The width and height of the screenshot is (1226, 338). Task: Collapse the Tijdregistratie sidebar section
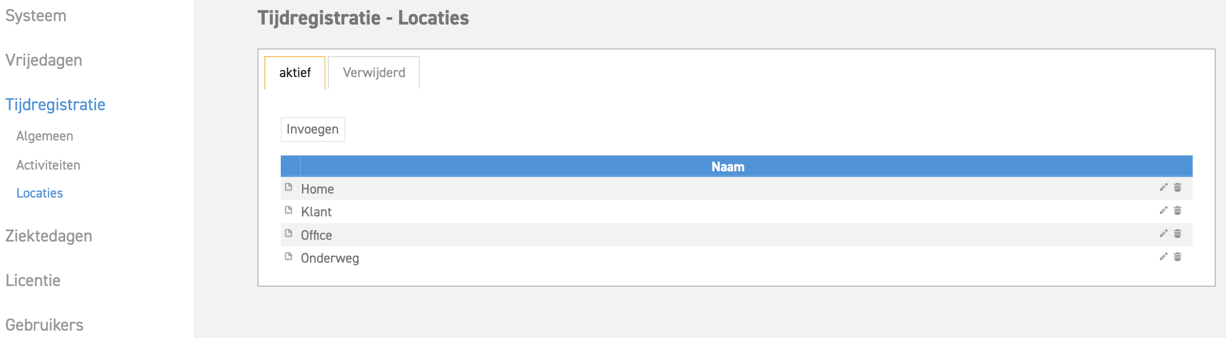click(55, 104)
